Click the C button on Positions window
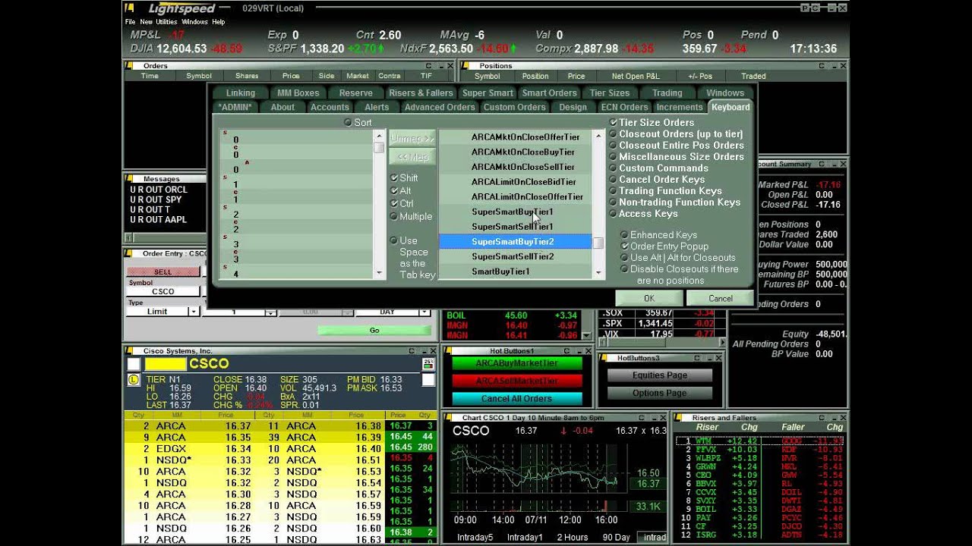The image size is (972, 546). pyautogui.click(x=822, y=65)
